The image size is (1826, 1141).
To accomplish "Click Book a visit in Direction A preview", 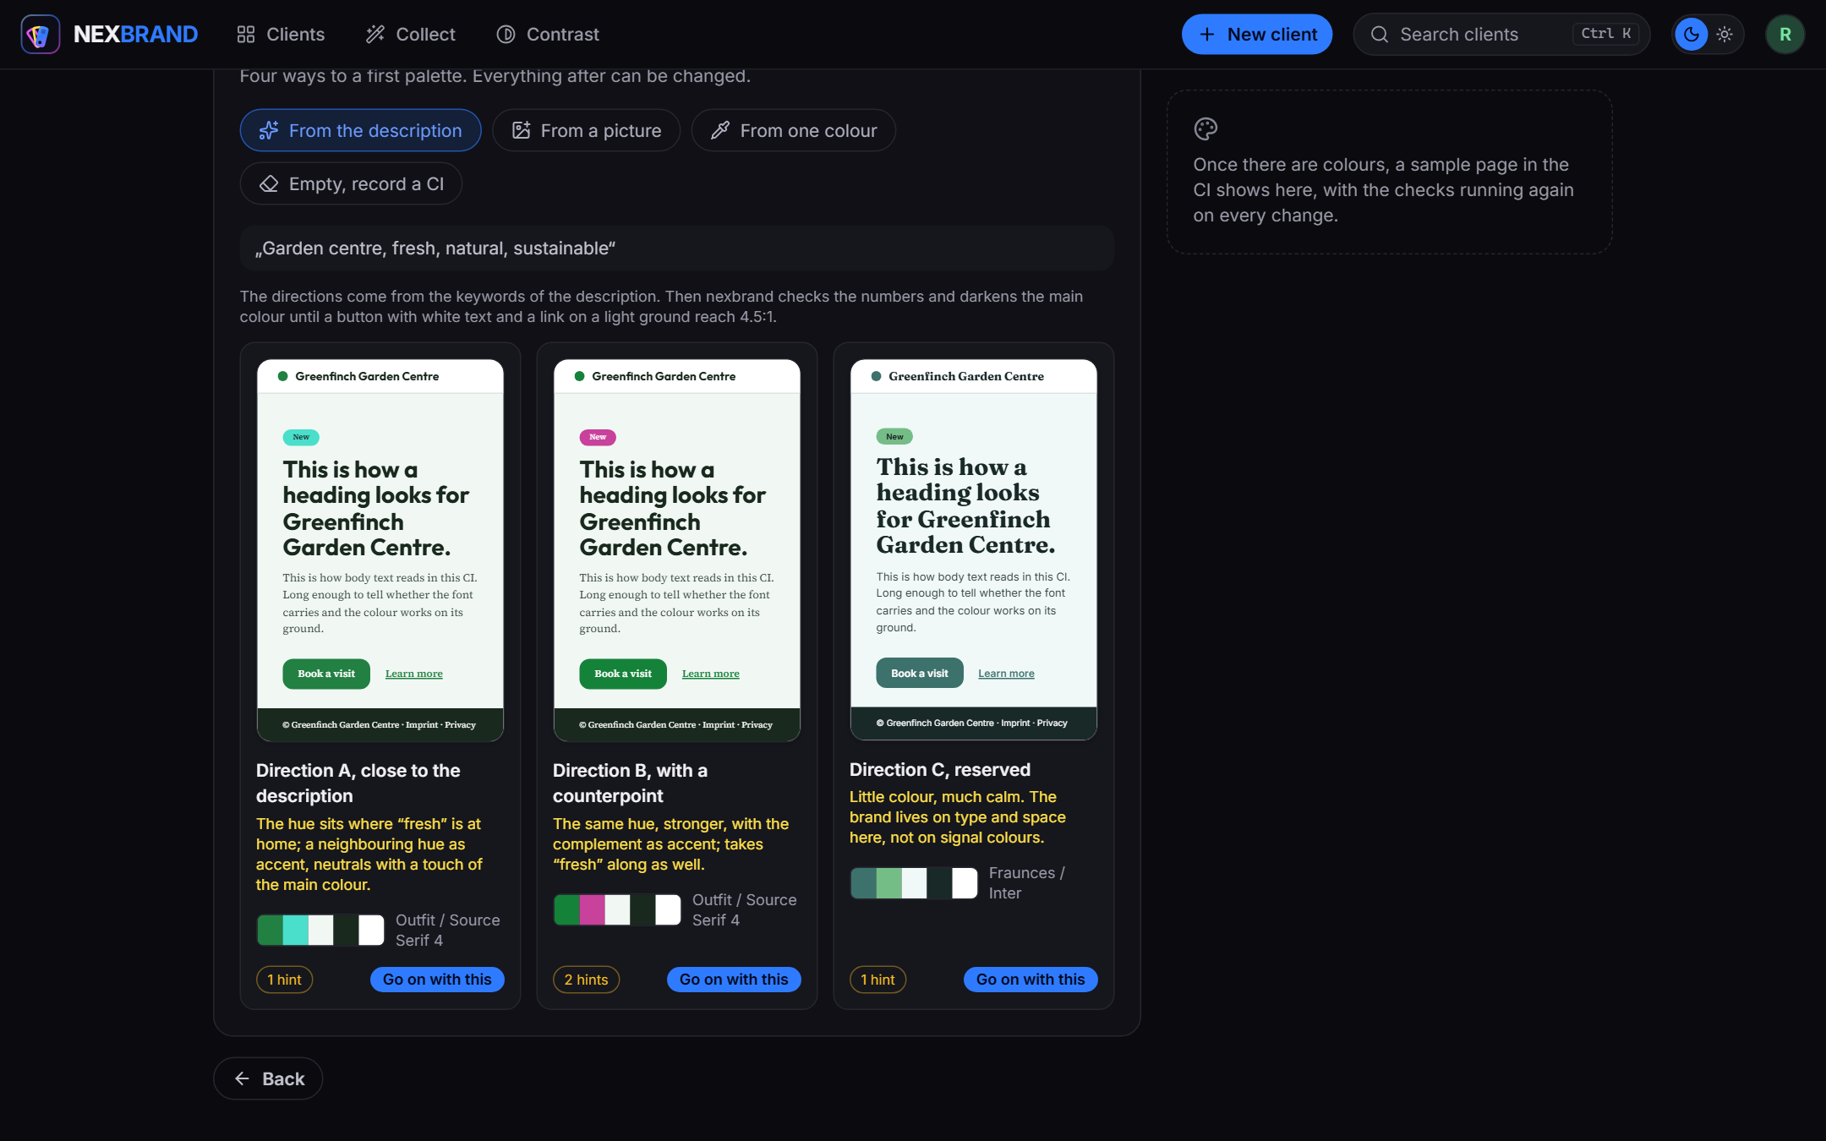I will (326, 674).
